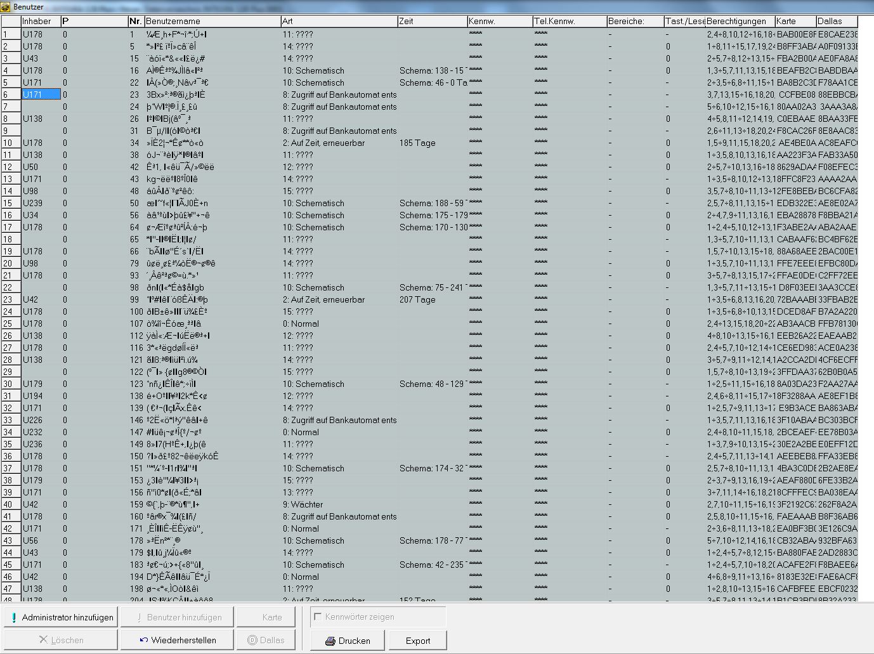
Task: Sort by the Inhaber column header
Action: 41,21
